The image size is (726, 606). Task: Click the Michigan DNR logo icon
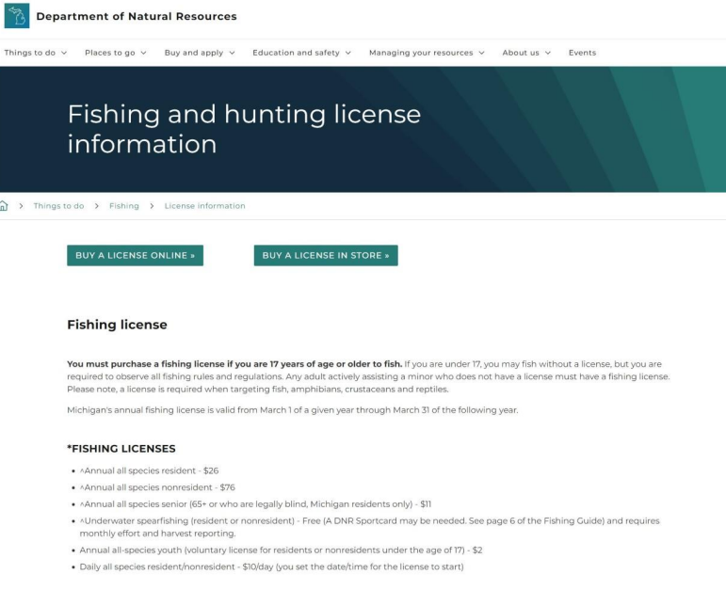(17, 16)
